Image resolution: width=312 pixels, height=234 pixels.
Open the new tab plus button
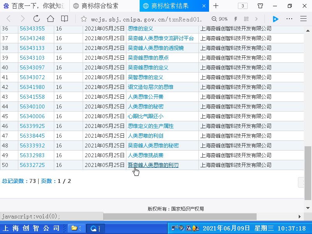[216, 6]
